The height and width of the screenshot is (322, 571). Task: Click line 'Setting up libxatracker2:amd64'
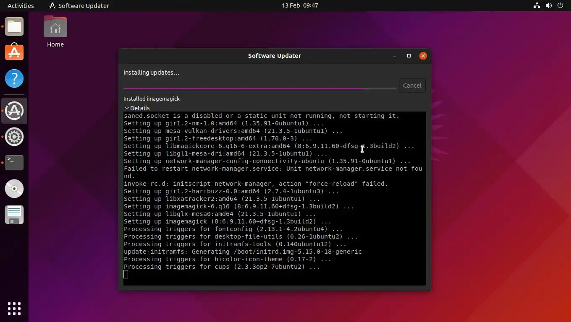point(222,199)
